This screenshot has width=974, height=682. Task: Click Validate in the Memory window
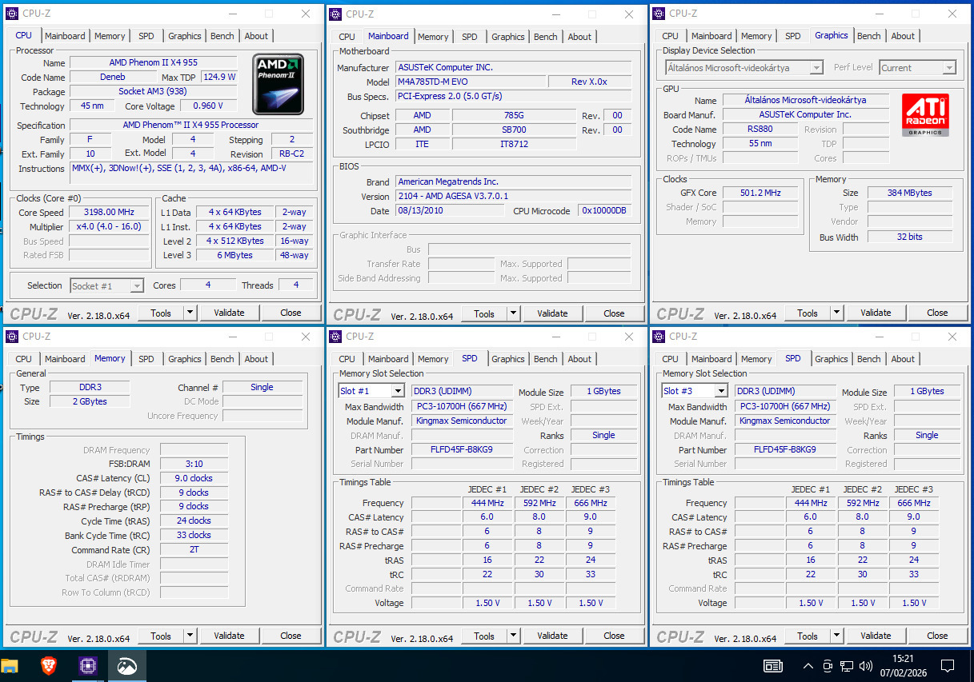pos(229,636)
